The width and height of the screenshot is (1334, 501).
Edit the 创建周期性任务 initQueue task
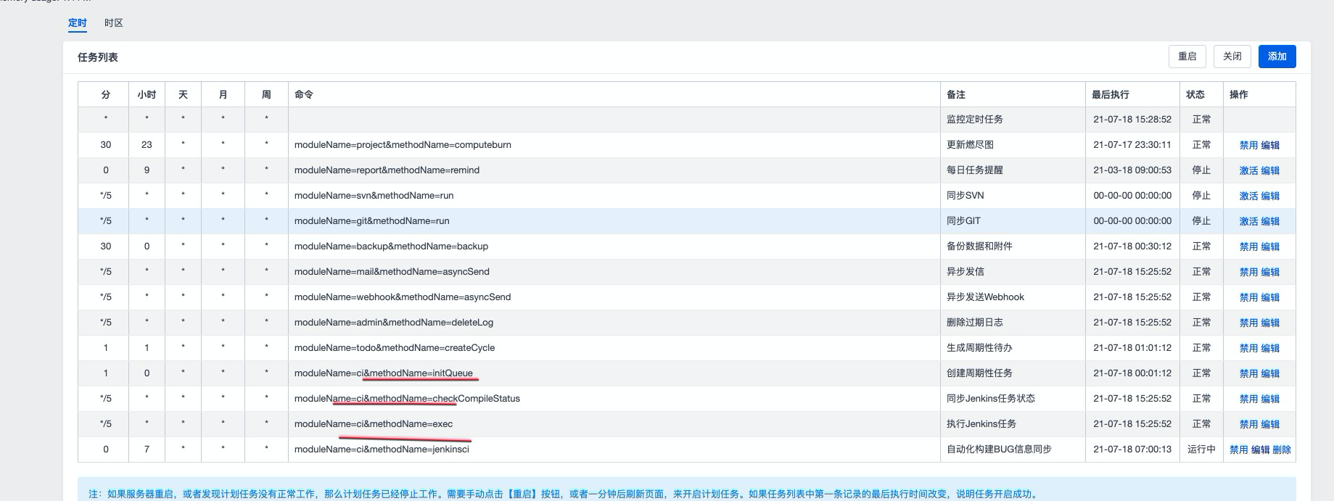[1270, 373]
